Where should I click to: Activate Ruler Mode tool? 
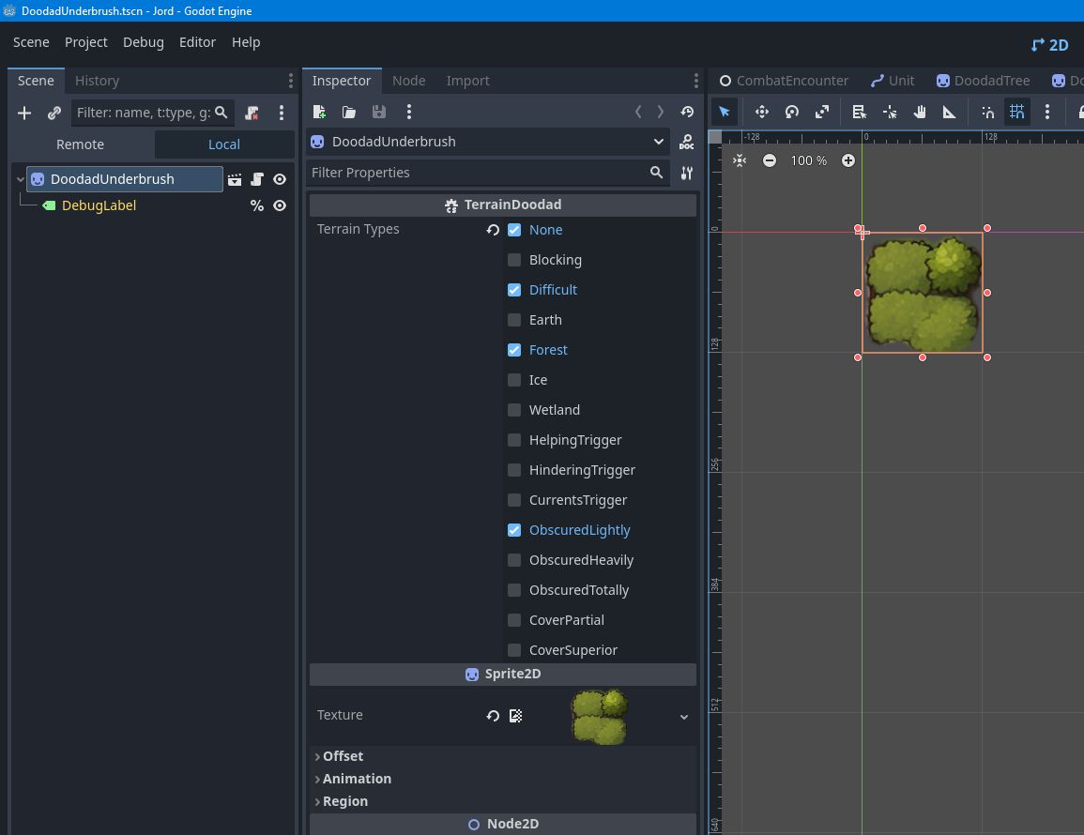(949, 112)
